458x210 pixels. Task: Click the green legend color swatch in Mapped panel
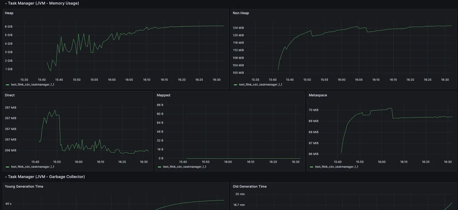[x=160, y=167]
